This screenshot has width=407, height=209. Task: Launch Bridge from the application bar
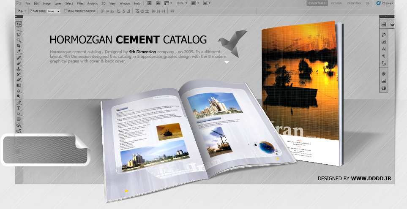pyautogui.click(x=150, y=3)
